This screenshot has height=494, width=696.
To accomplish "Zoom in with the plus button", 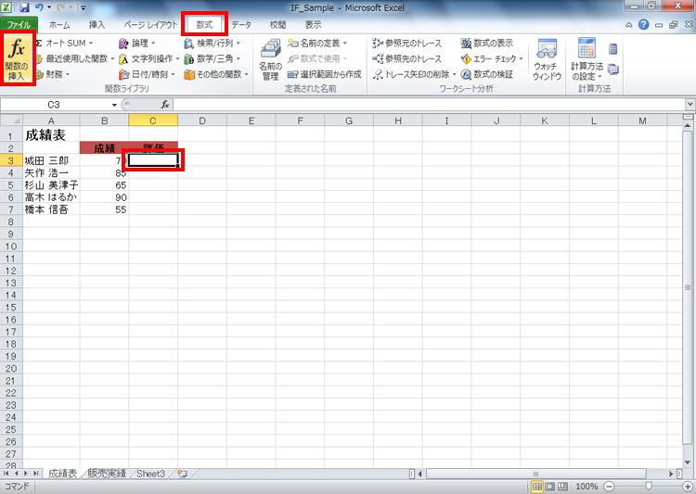I will tap(688, 487).
